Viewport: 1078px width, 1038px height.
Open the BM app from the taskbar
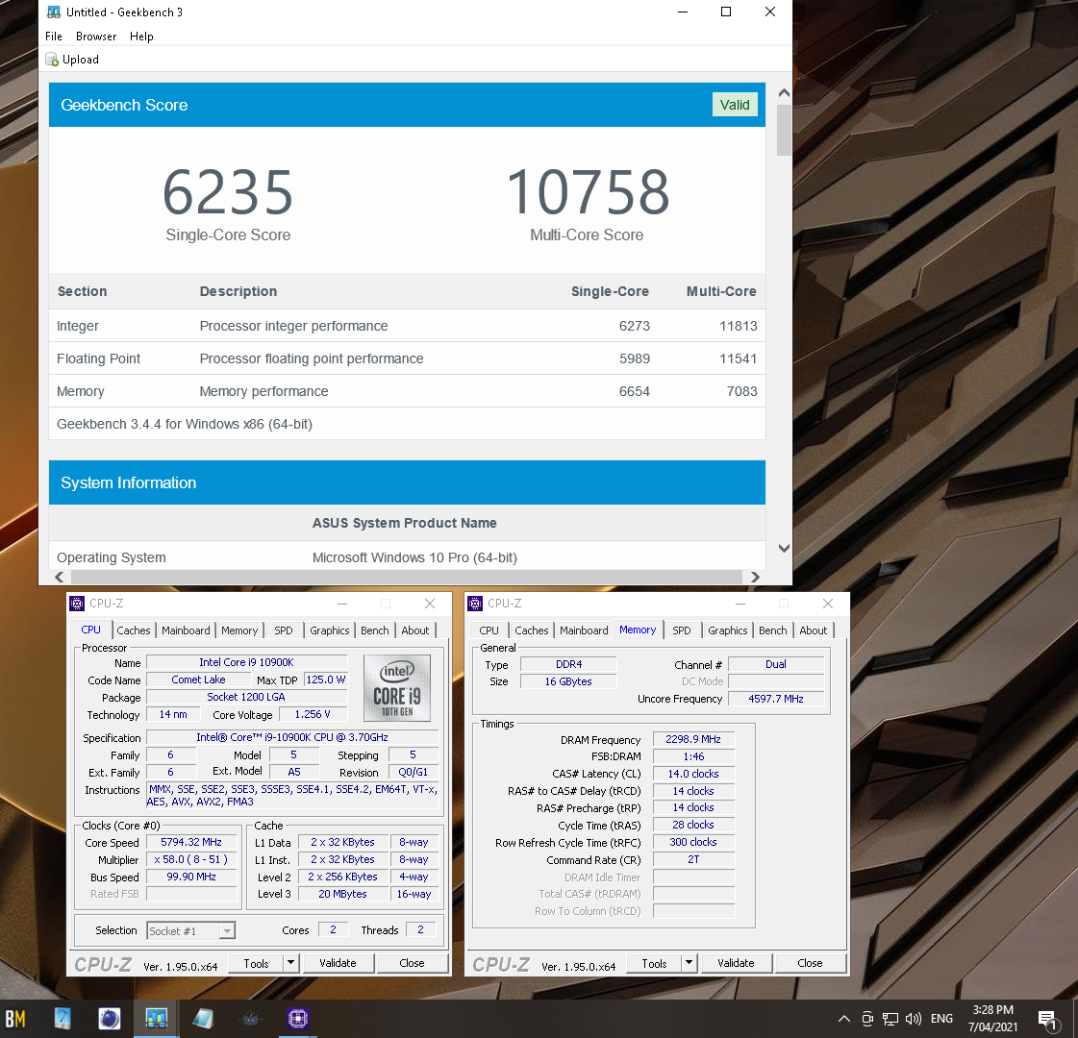(x=15, y=1019)
